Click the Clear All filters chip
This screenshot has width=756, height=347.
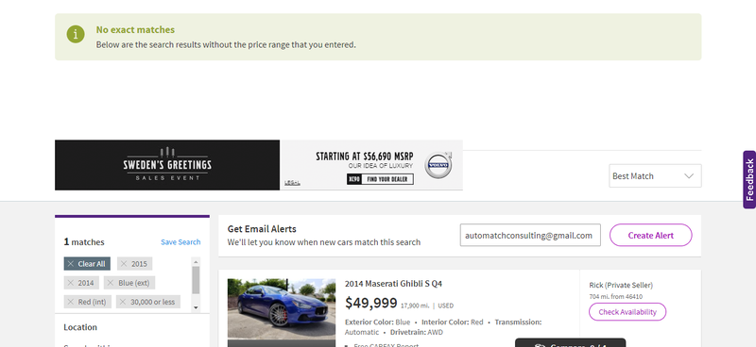coord(87,264)
